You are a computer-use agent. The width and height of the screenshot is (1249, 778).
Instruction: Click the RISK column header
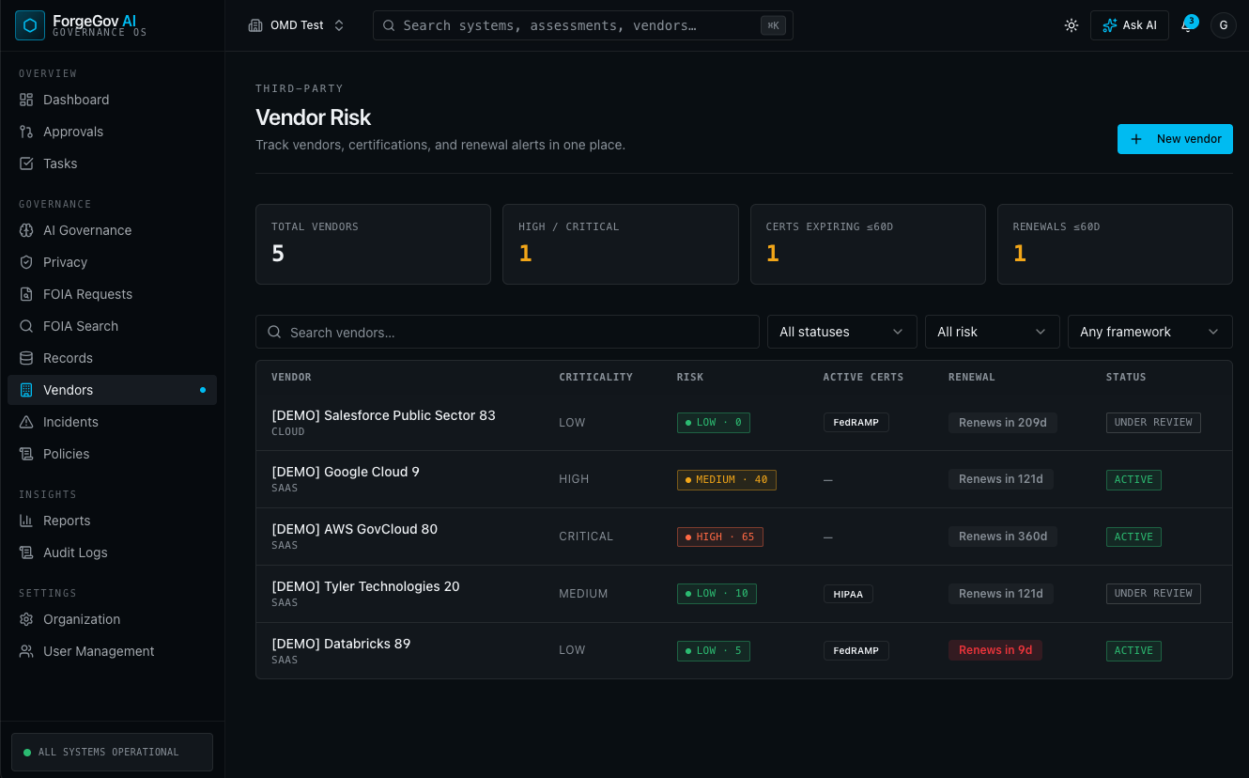pos(690,377)
